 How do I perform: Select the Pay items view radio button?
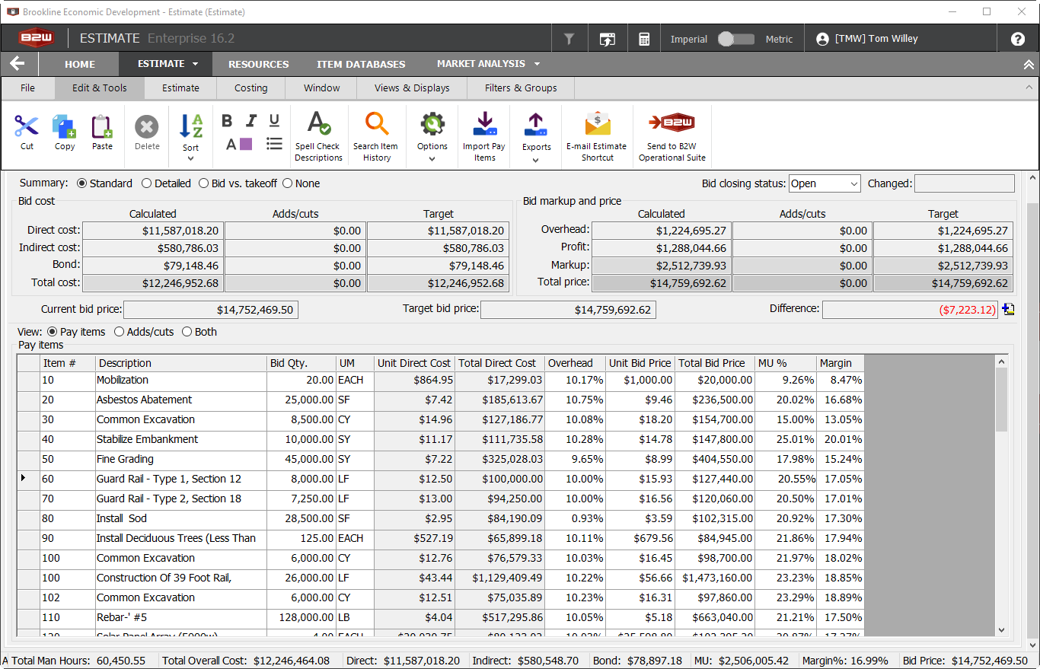click(x=53, y=332)
